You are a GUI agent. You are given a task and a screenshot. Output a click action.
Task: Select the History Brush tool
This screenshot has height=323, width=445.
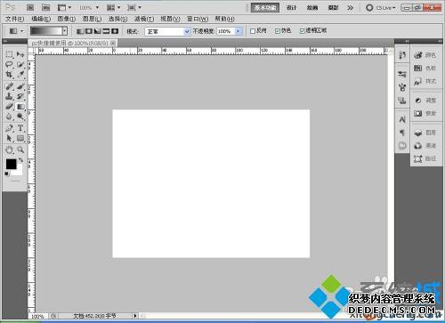[x=20, y=96]
